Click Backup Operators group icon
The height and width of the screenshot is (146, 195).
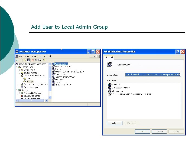click(x=53, y=67)
